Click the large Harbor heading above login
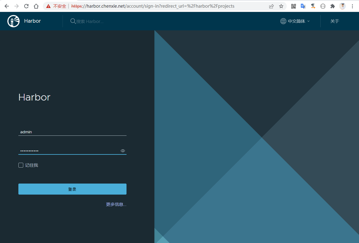The height and width of the screenshot is (243, 359). click(x=34, y=97)
